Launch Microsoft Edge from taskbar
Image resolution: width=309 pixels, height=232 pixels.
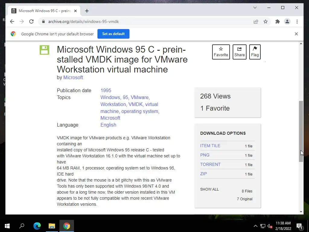click(x=37, y=226)
